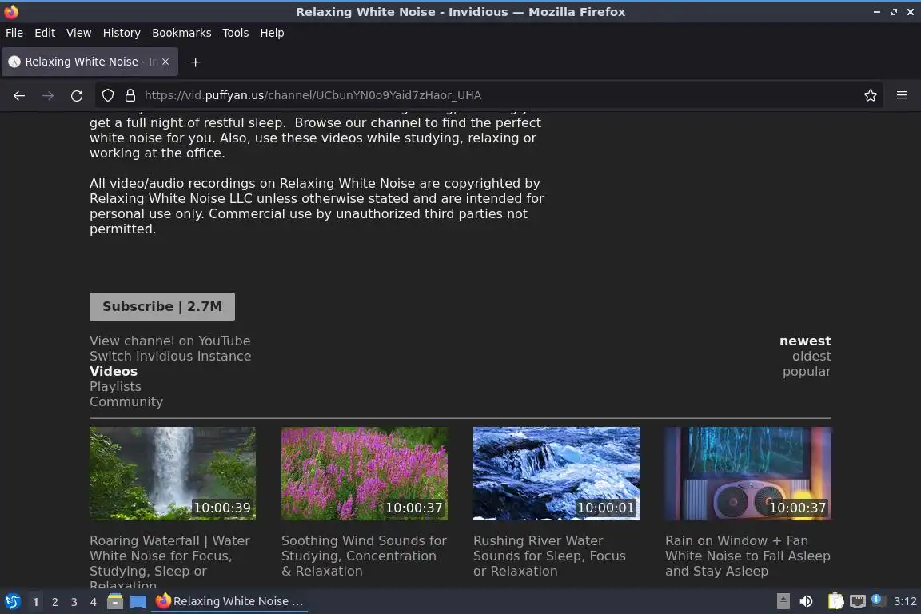Sort videos by popular
Viewport: 921px width, 614px height.
(x=807, y=371)
